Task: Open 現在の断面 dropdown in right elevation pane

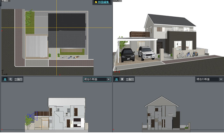Action: click(x=221, y=79)
